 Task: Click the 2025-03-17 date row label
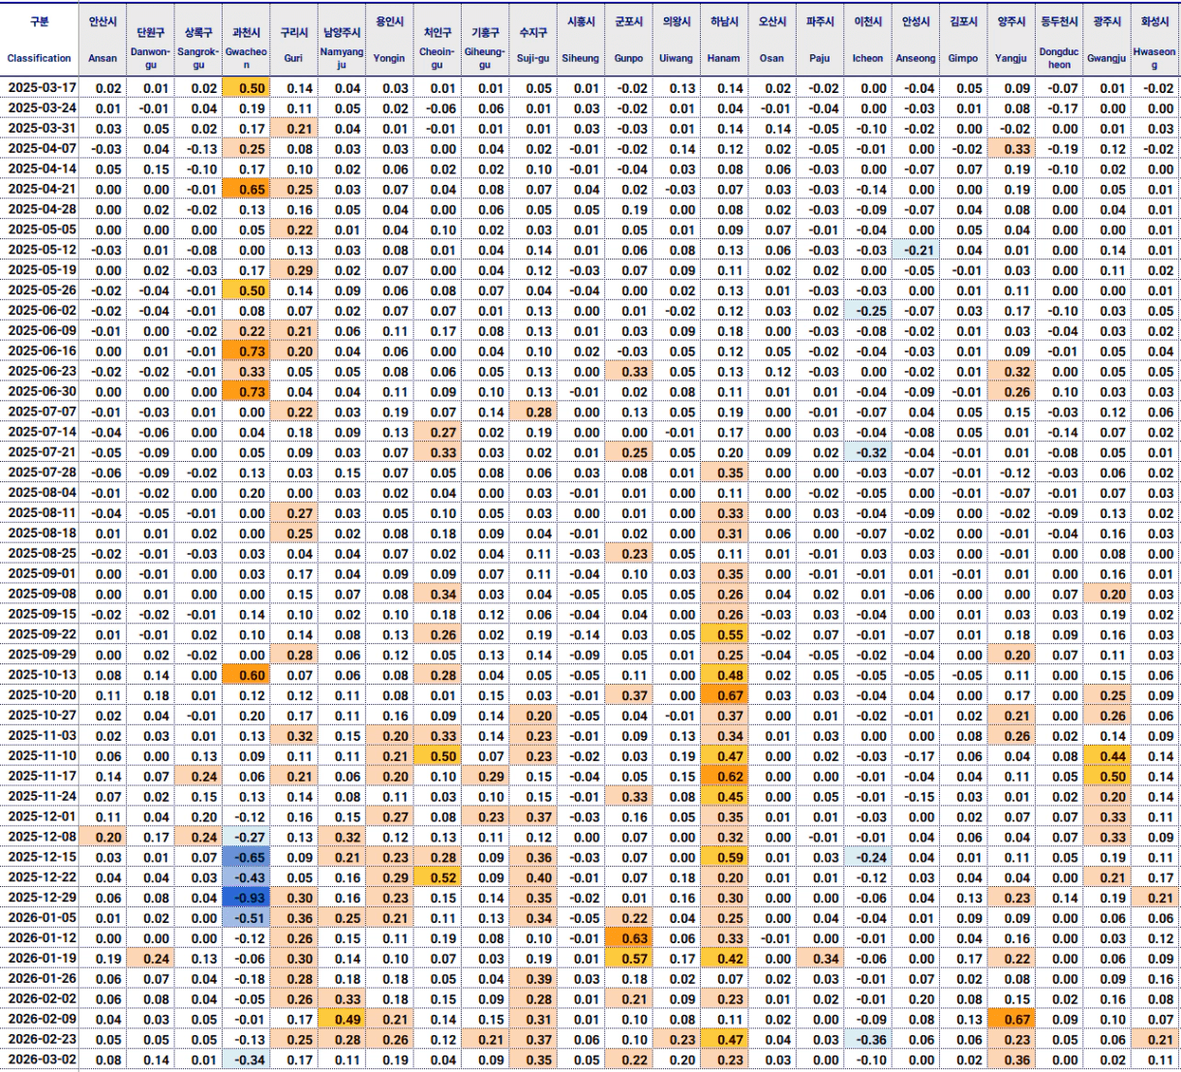[x=42, y=88]
